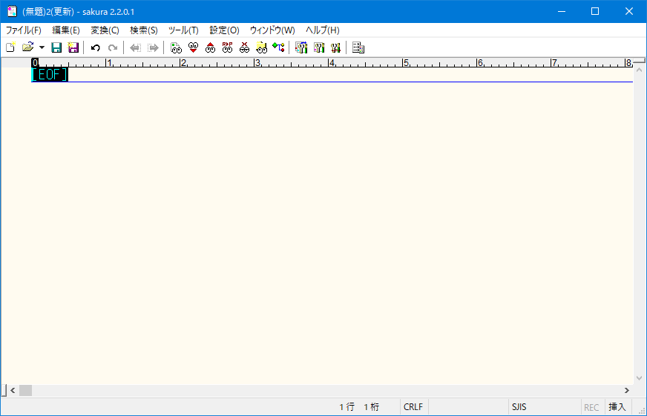Find previous match with up-arrow eyes icon
The height and width of the screenshot is (416, 647).
210,47
